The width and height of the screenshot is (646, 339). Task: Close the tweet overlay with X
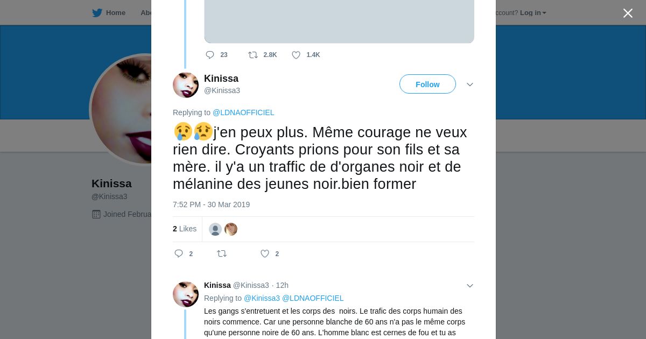coord(628,13)
